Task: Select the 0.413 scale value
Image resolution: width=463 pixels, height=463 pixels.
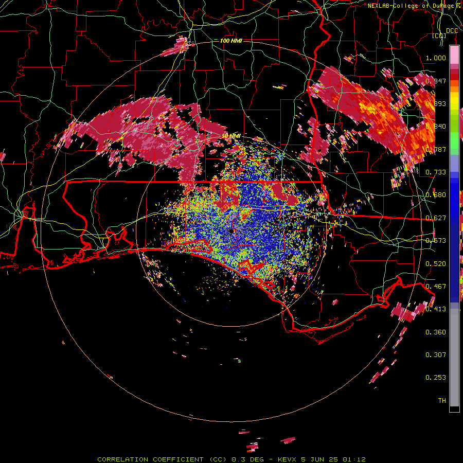Action: point(436,309)
